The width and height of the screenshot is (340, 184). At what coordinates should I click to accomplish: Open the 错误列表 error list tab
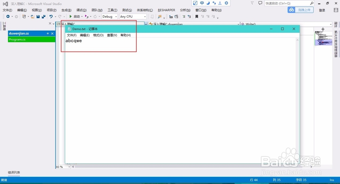pyautogui.click(x=14, y=172)
